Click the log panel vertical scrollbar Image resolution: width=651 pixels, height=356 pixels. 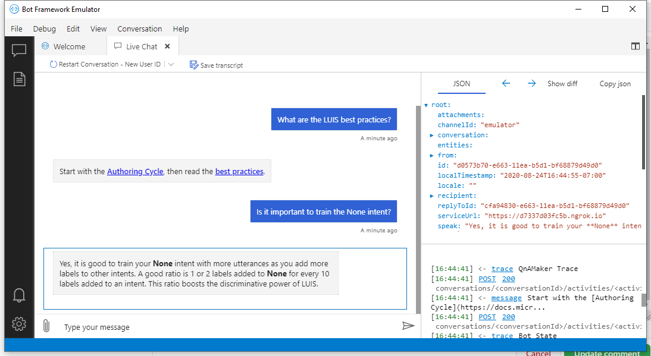pos(643,300)
